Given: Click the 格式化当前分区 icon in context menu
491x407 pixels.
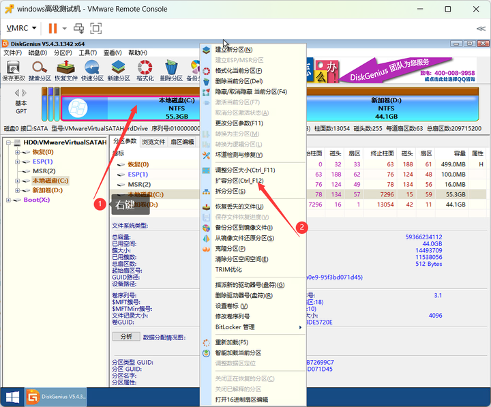Looking at the screenshot, I should coord(206,71).
